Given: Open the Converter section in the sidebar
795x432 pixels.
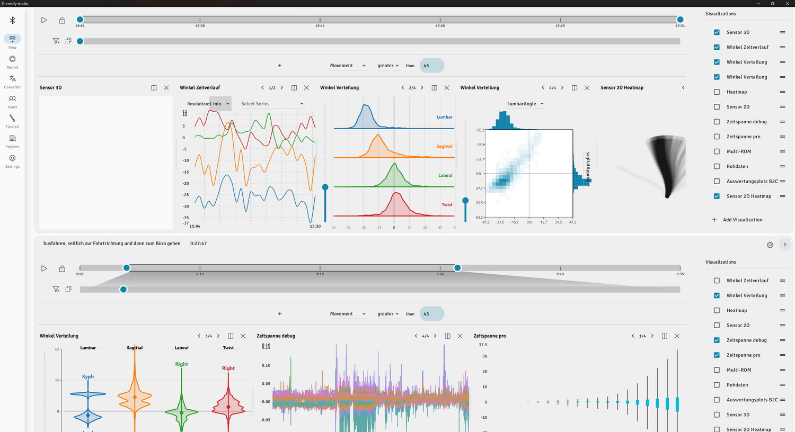Looking at the screenshot, I should point(12,82).
